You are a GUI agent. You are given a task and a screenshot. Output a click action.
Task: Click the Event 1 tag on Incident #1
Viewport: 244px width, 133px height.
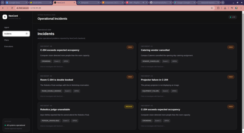click(166, 61)
